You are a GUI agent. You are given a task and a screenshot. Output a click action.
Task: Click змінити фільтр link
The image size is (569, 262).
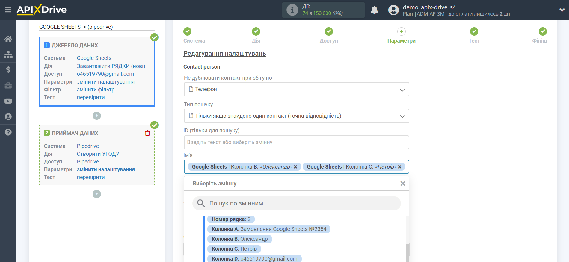pyautogui.click(x=96, y=90)
